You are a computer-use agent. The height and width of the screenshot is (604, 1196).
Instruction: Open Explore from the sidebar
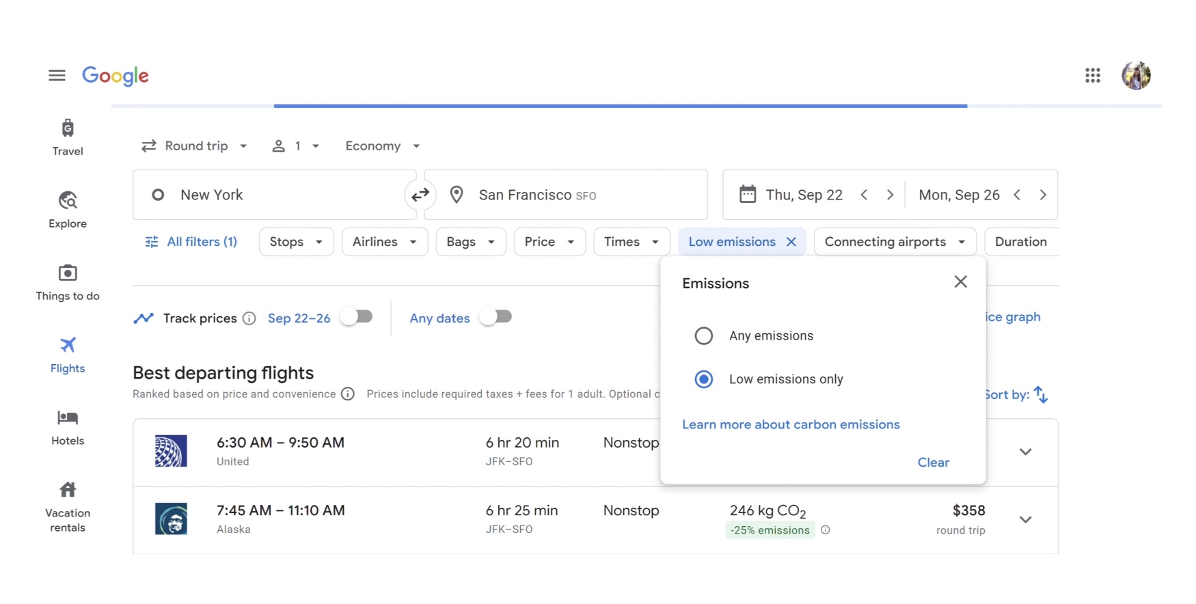tap(68, 209)
